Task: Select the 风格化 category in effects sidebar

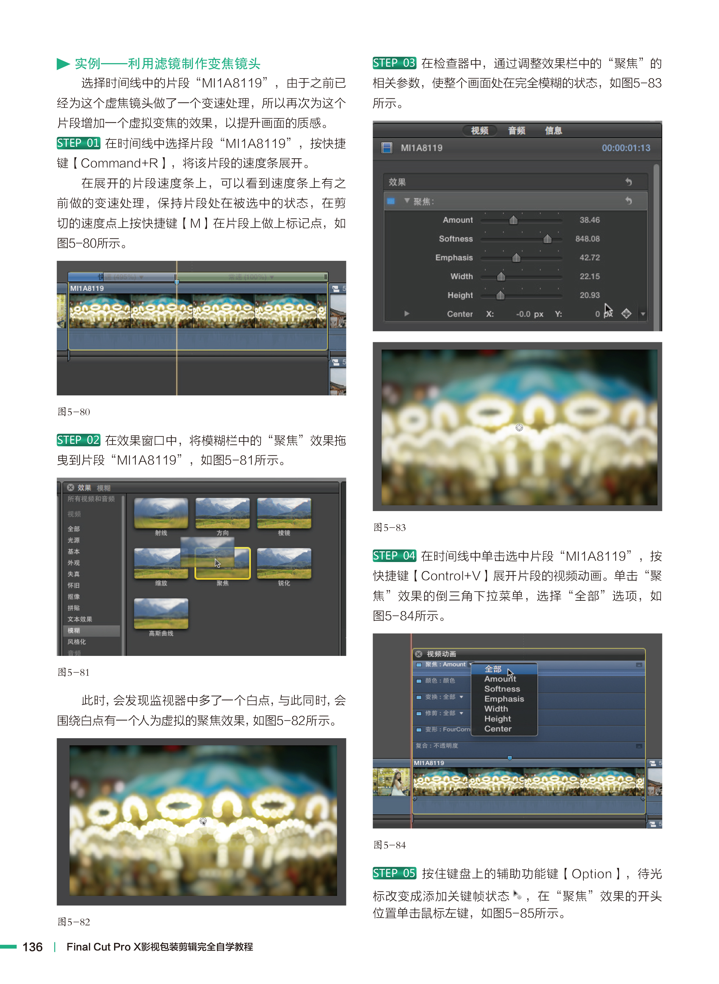Action: 77,641
